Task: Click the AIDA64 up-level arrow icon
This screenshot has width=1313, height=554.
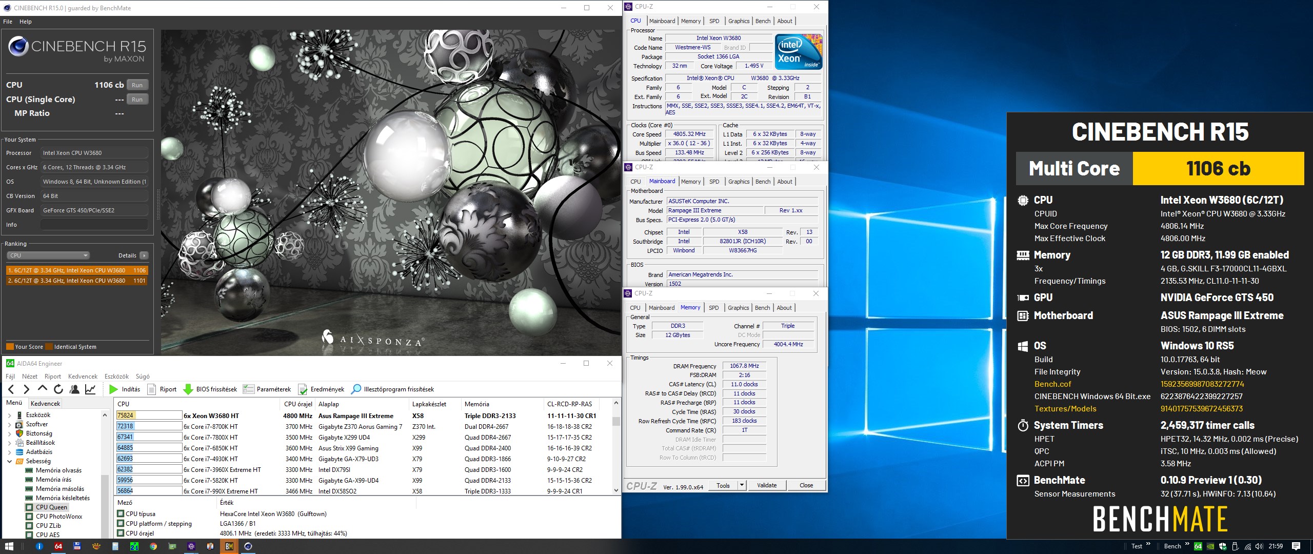Action: point(43,389)
